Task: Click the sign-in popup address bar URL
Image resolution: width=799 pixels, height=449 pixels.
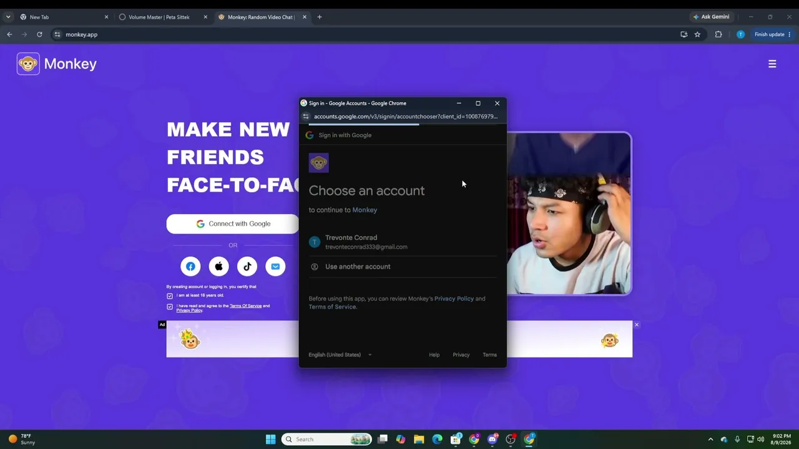Action: coord(406,117)
